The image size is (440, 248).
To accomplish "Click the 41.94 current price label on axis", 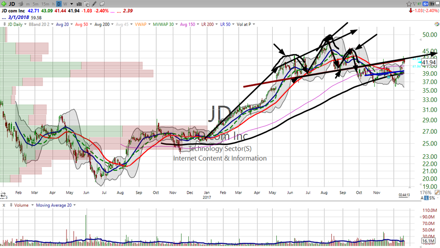I will point(429,62).
